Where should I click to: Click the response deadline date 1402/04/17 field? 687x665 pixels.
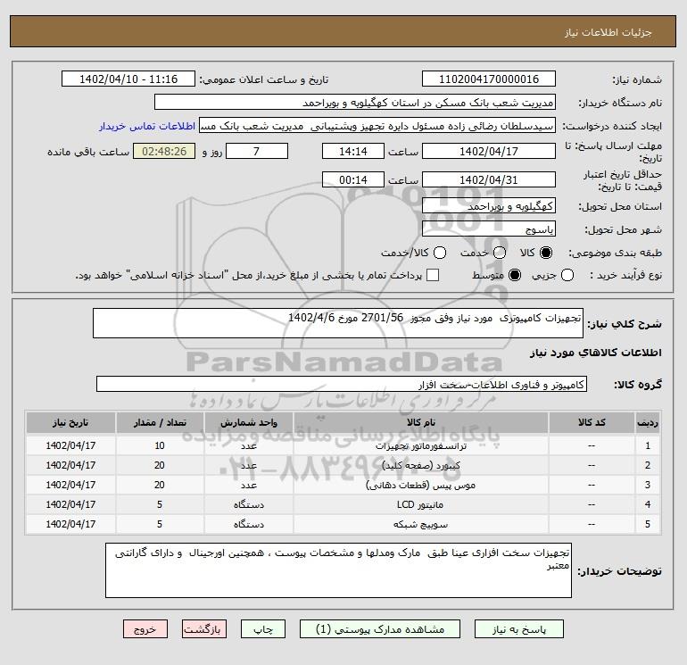[x=489, y=151]
